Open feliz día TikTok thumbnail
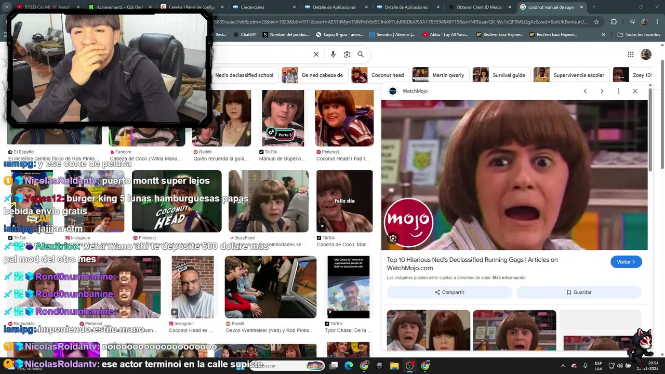 click(344, 201)
